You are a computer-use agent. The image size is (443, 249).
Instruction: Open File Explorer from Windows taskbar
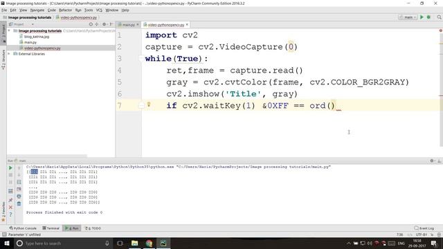(x=134, y=243)
